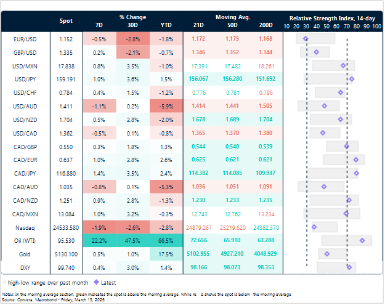Click the Nasdaq RSI diamond marker
This screenshot has width=385, height=305.
click(x=314, y=227)
